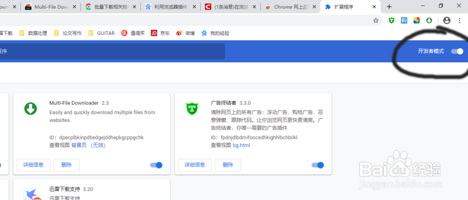This screenshot has height=200, width=468.
Task: Close the 利用浏览器插件 tab
Action: (x=194, y=7)
